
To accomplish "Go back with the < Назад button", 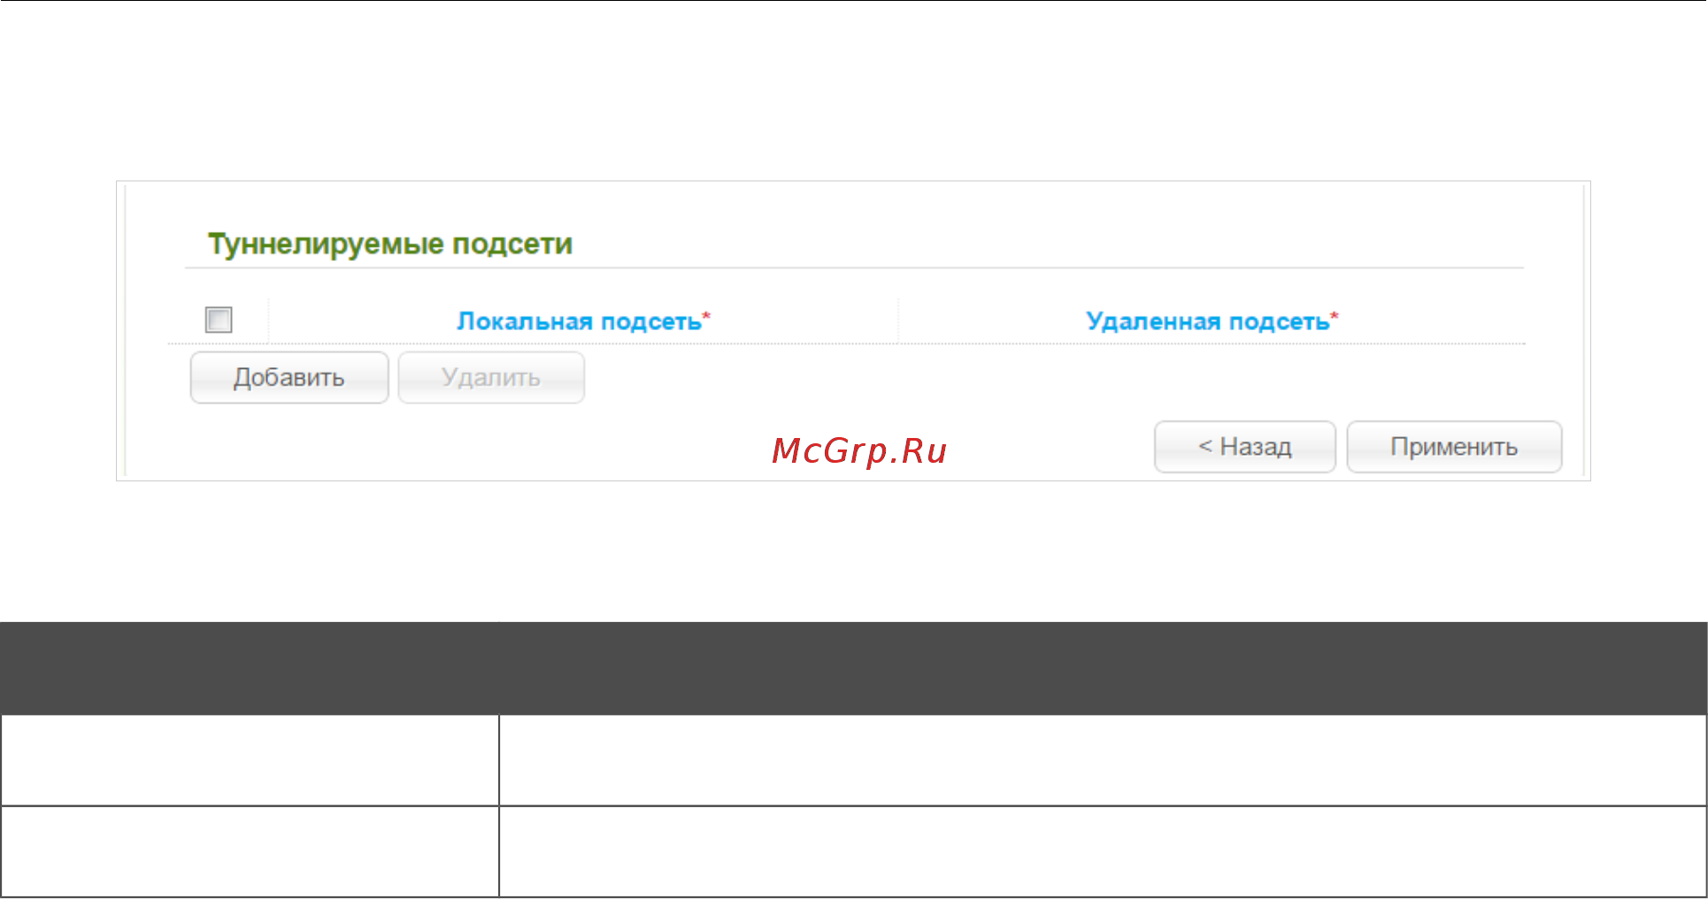I will [1245, 447].
